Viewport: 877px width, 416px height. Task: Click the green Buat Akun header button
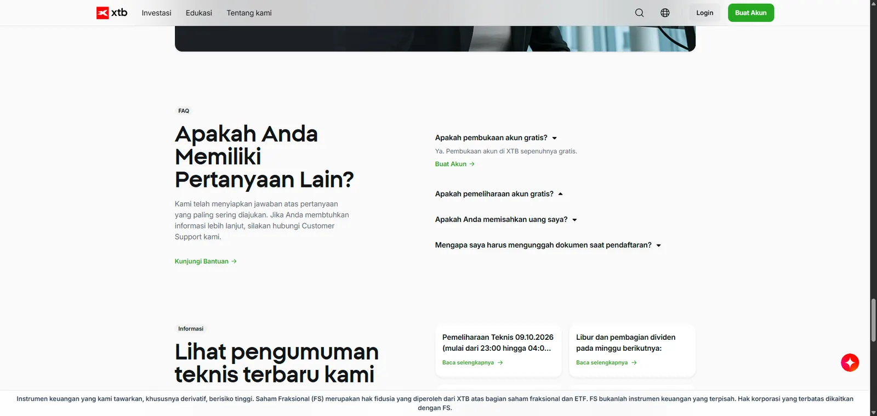[751, 13]
